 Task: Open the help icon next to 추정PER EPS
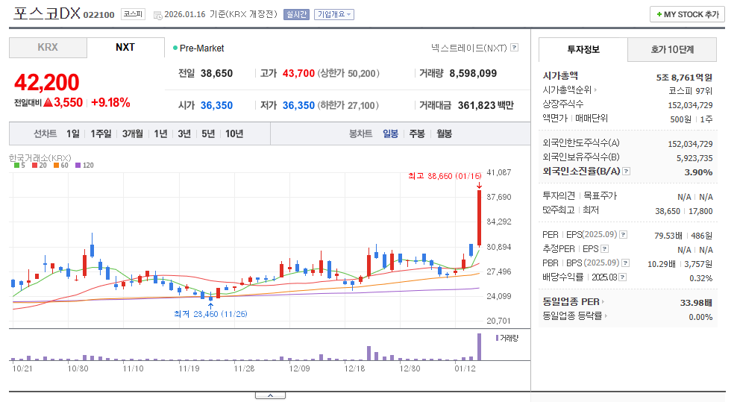click(x=604, y=248)
